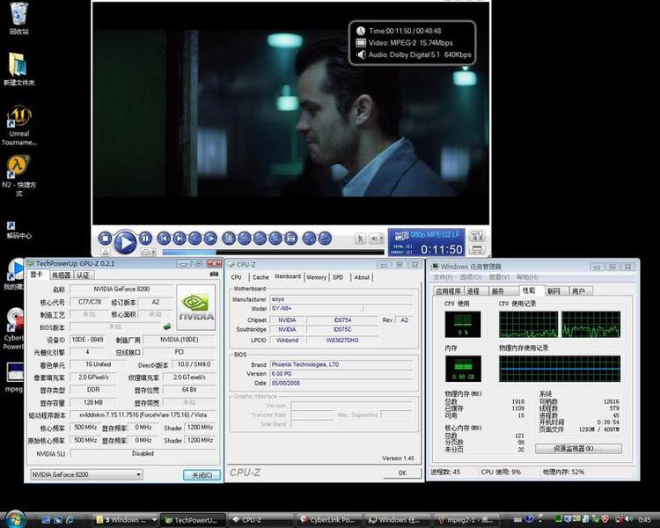Switch to the 传感器 tab in GPU-Z
Image resolution: width=660 pixels, height=528 pixels.
coord(61,275)
